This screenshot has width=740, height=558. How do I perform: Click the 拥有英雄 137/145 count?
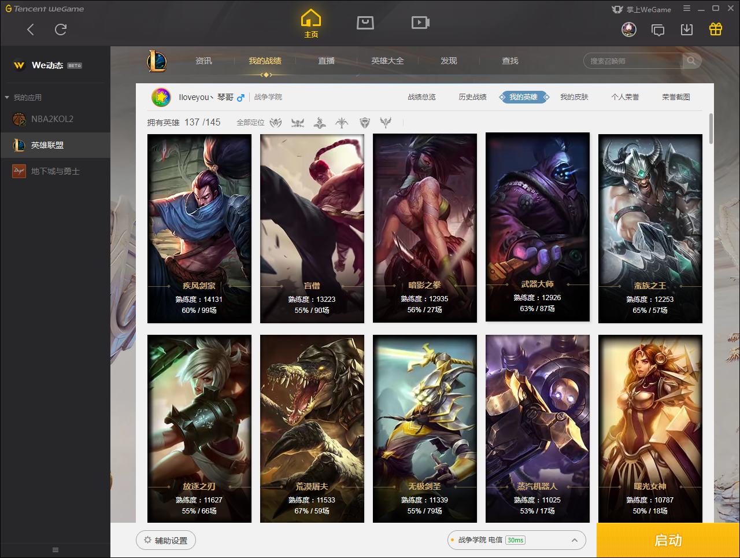184,123
